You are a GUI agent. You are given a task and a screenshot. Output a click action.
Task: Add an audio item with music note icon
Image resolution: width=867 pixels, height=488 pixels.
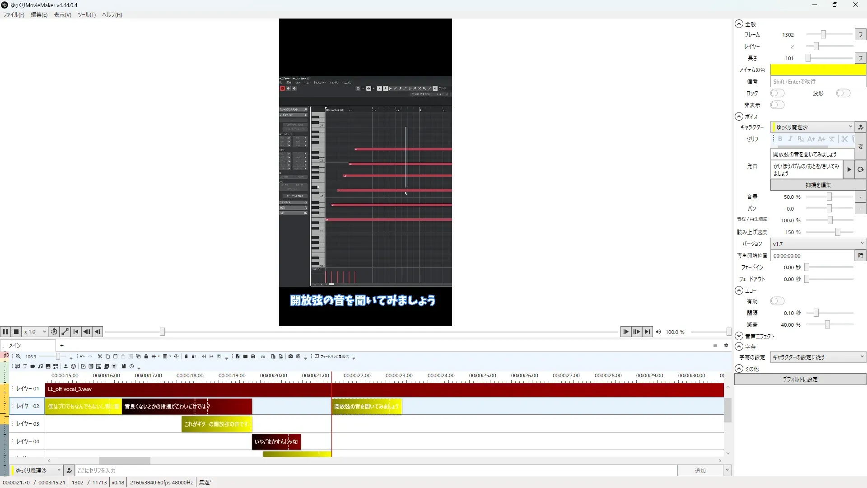coord(40,366)
